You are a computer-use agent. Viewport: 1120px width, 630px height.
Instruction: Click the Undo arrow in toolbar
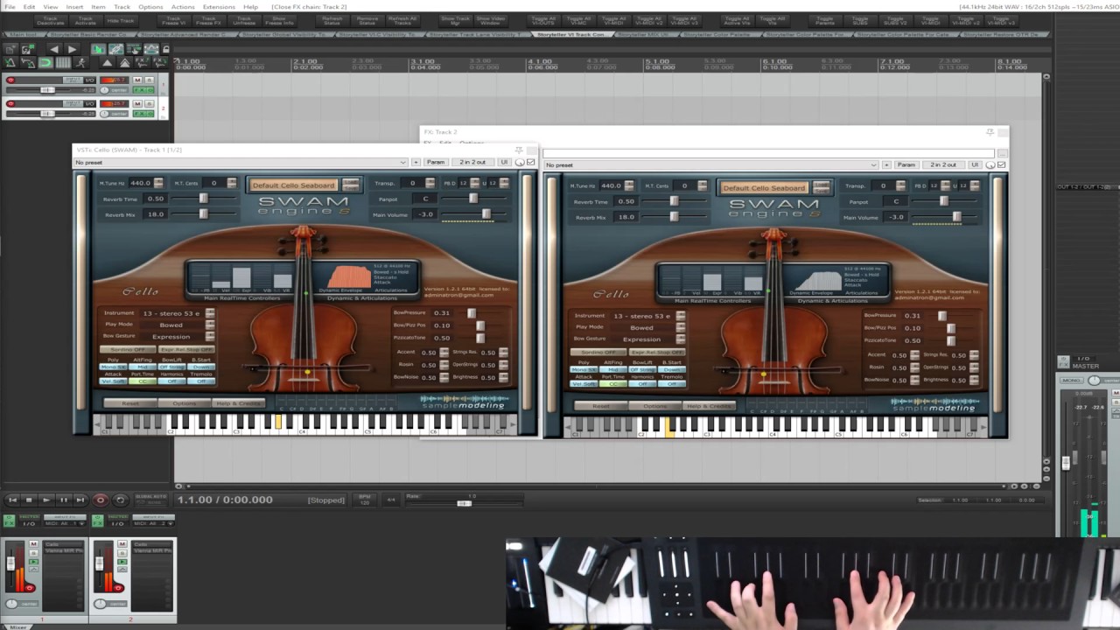coord(54,49)
